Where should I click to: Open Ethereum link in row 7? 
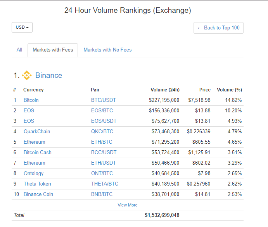pos(35,163)
